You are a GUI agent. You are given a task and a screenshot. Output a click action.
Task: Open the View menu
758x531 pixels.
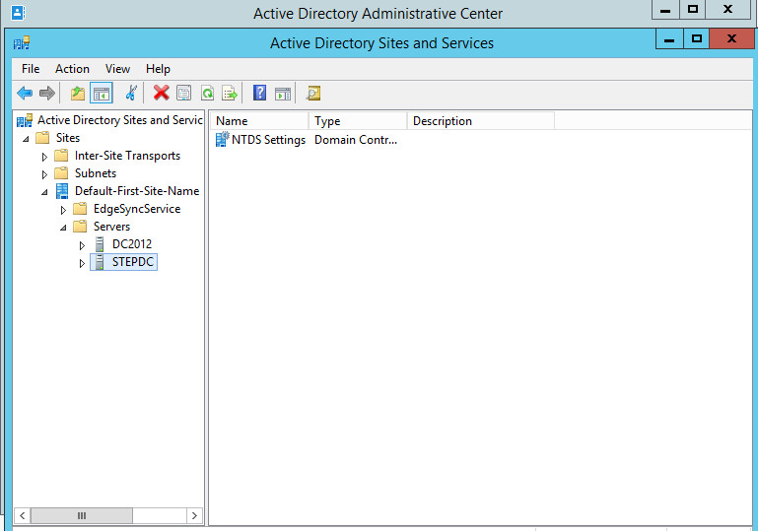[117, 69]
